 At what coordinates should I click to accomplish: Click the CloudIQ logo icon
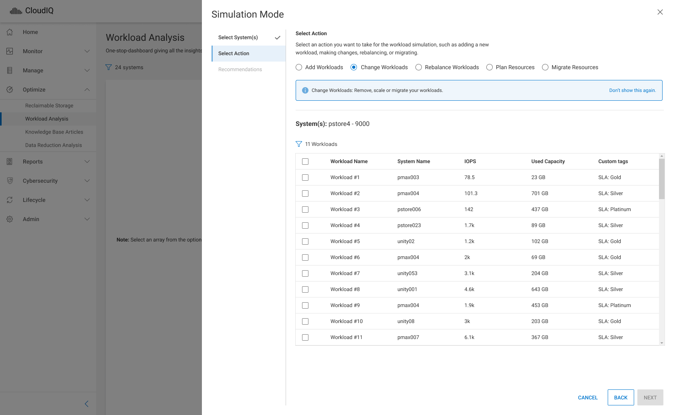pos(16,11)
